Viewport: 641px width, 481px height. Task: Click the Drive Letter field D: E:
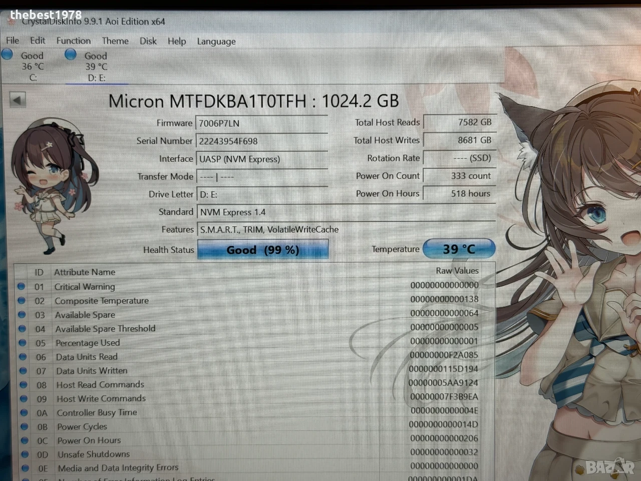click(x=262, y=194)
